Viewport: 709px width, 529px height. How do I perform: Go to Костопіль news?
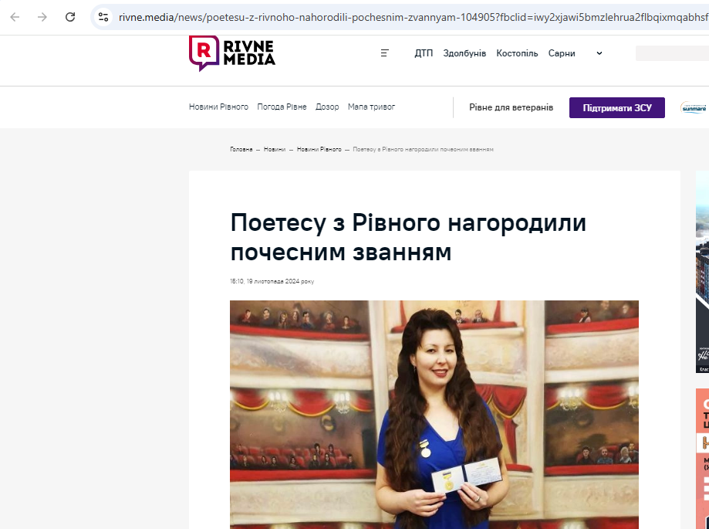click(x=517, y=53)
